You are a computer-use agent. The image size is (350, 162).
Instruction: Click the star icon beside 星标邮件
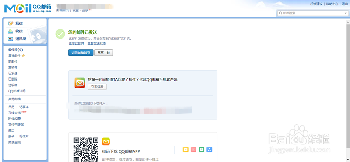[x=23, y=56]
